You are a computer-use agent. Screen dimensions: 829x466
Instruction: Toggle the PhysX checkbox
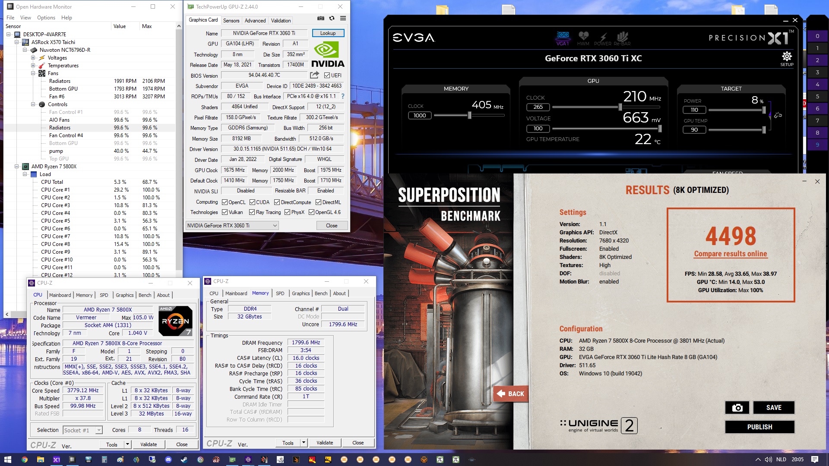(x=287, y=212)
